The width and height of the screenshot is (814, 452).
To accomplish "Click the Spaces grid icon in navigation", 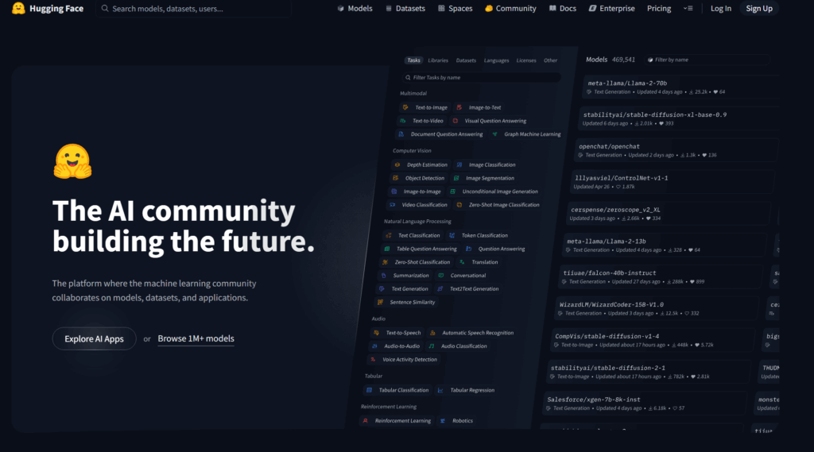I will pos(441,8).
